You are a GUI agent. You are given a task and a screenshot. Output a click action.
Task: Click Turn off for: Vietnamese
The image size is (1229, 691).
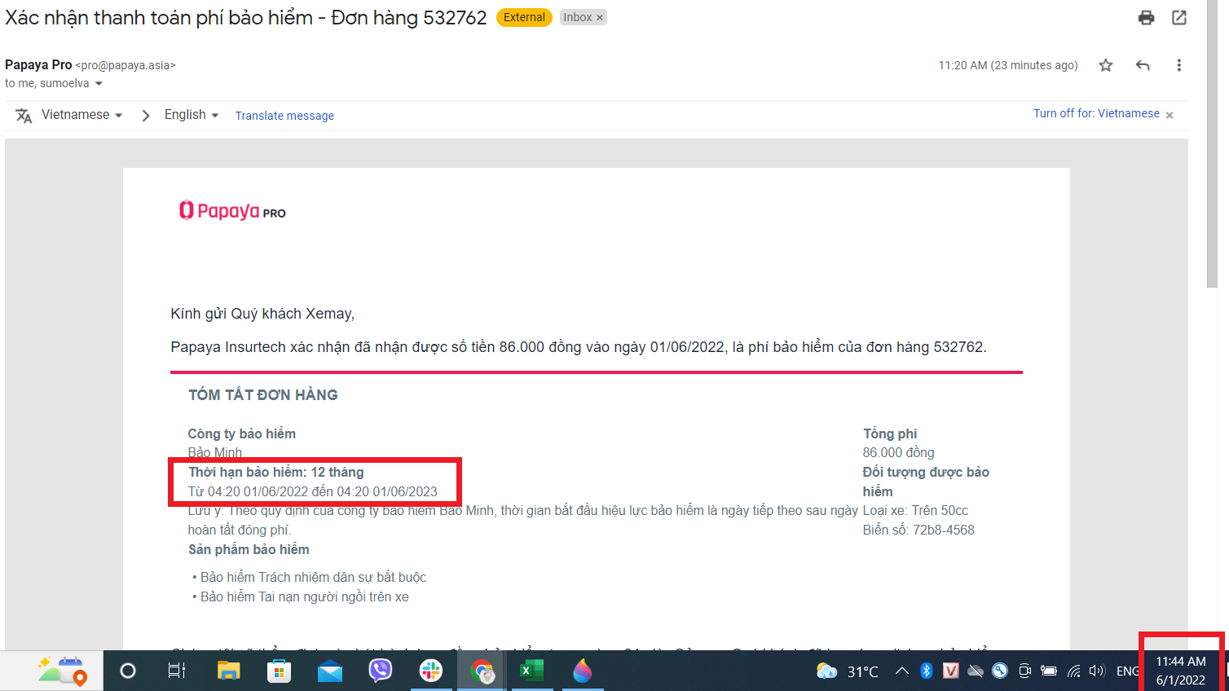[1096, 113]
